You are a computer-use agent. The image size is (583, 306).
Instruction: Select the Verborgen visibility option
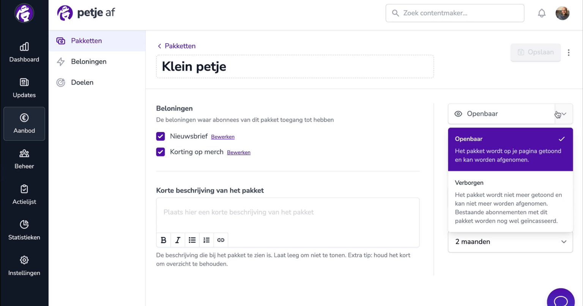point(510,202)
